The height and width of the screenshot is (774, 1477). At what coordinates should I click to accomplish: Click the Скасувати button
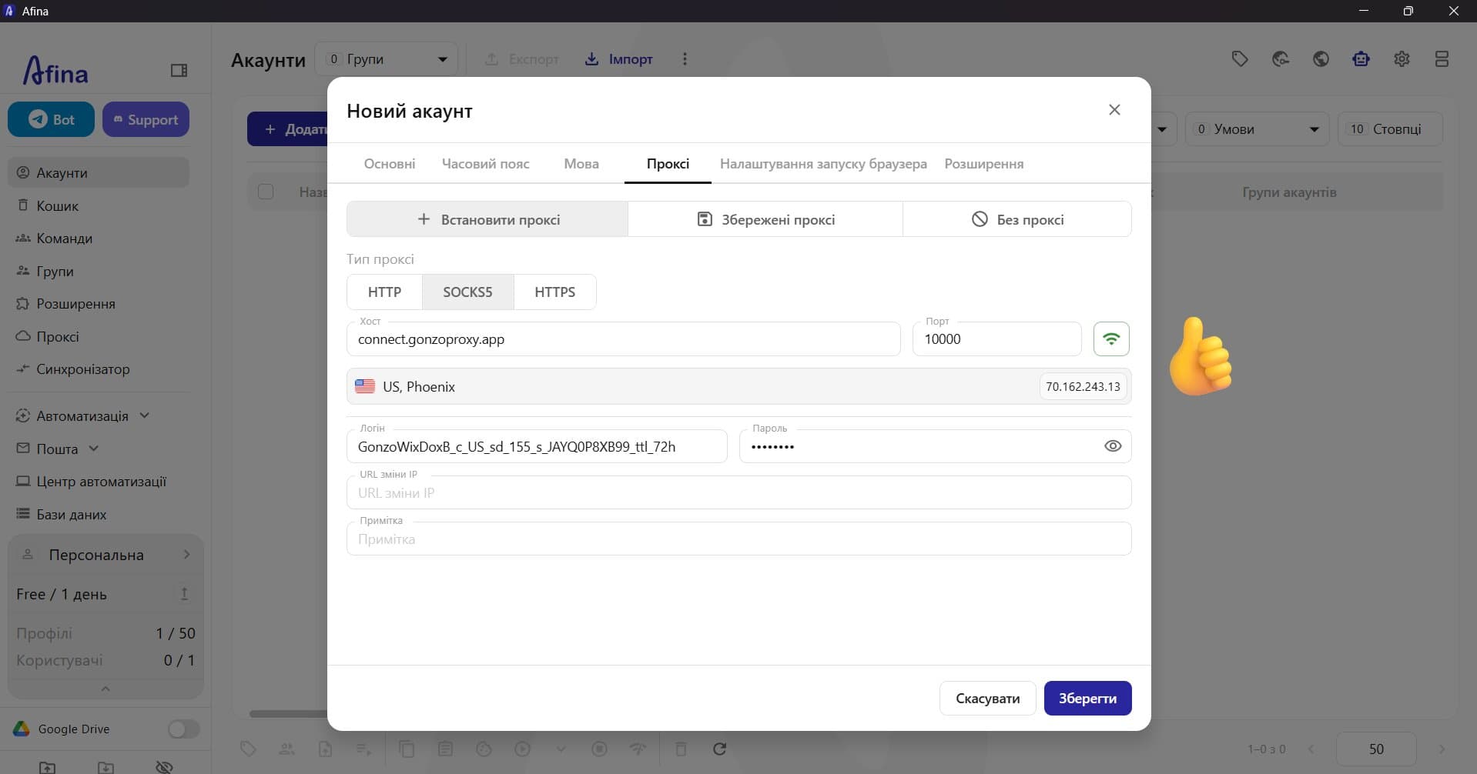tap(988, 699)
